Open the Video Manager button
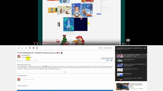The image size is (163, 91). point(108,48)
